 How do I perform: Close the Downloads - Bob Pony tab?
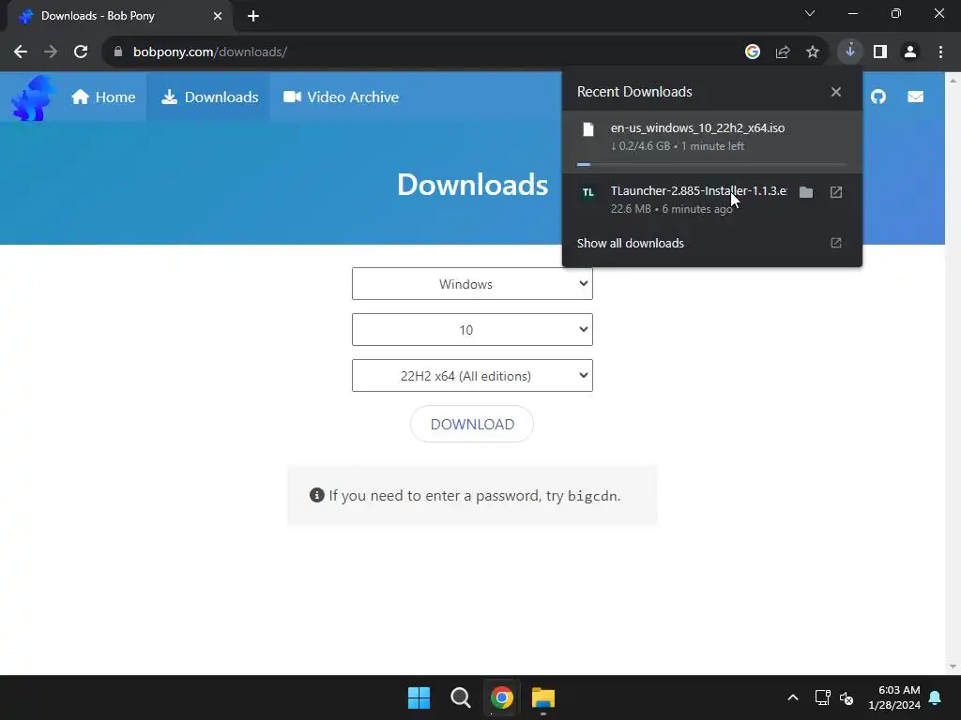point(218,16)
